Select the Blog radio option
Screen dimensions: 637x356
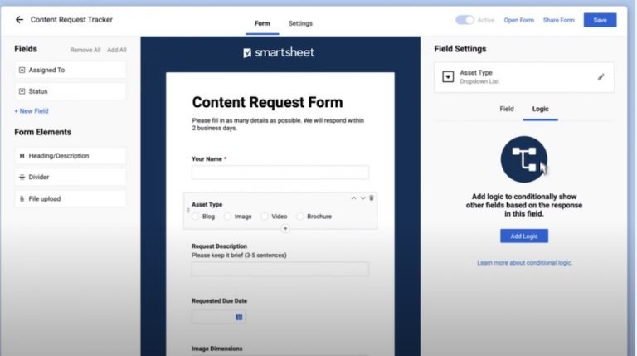coord(197,217)
